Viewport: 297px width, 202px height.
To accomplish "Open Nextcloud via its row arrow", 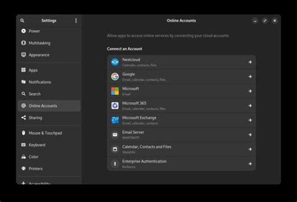I will pos(250,62).
